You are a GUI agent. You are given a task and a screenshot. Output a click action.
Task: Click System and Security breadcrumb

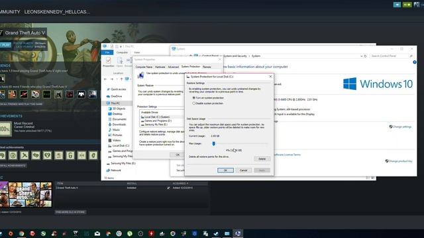point(235,56)
